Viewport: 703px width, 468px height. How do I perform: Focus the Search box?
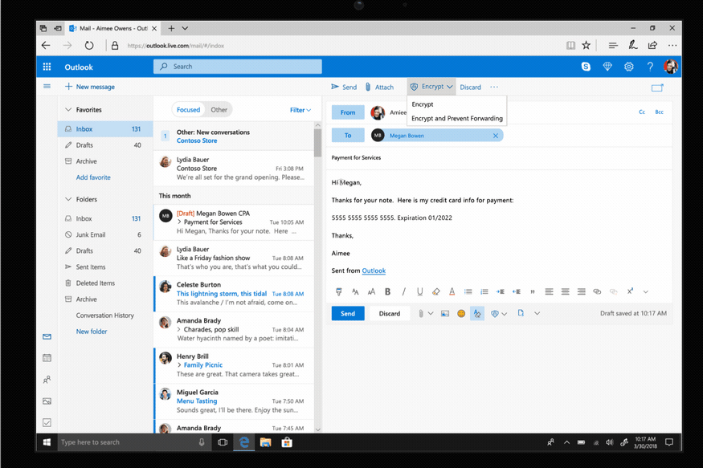click(x=238, y=67)
